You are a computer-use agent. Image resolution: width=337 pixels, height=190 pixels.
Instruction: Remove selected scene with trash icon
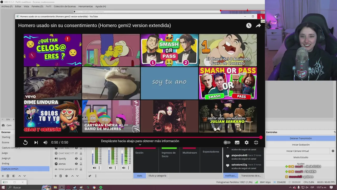coord(8,176)
